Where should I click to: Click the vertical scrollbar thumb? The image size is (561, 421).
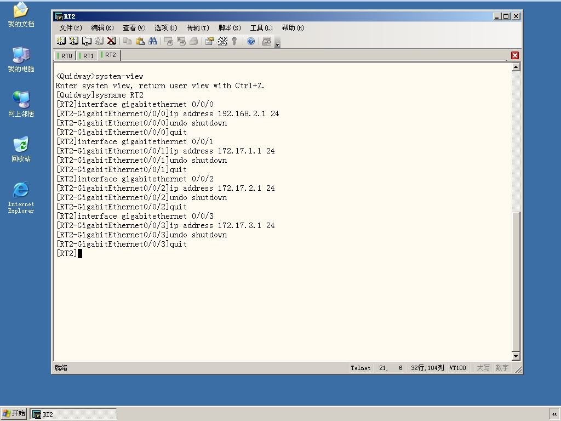point(516,281)
